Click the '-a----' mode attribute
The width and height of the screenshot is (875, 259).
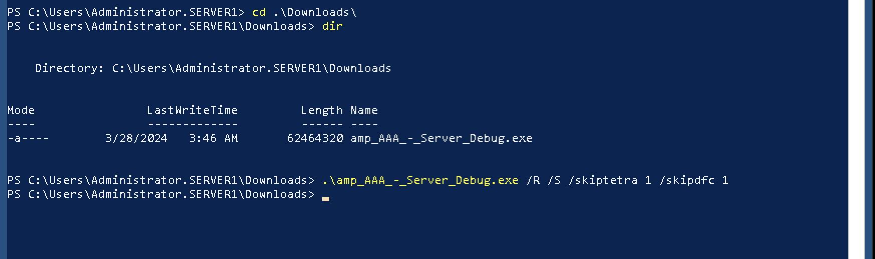(28, 138)
